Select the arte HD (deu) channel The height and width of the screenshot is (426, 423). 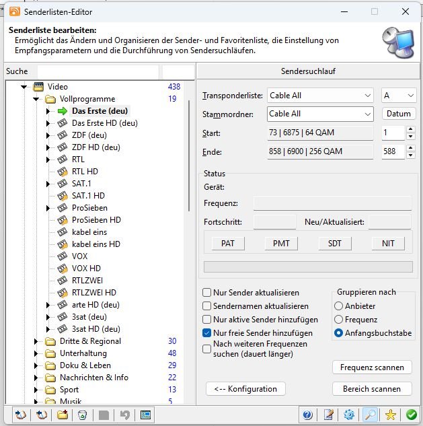pos(95,305)
